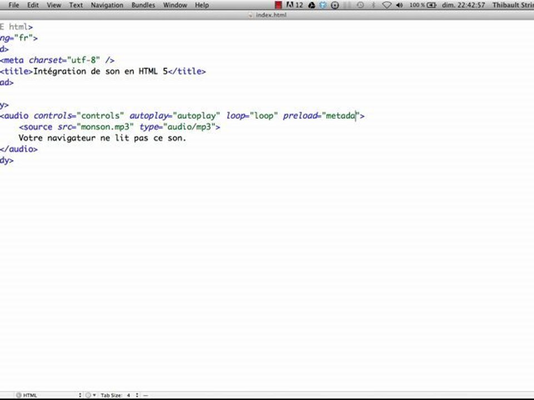Open the Text menu

pos(76,5)
